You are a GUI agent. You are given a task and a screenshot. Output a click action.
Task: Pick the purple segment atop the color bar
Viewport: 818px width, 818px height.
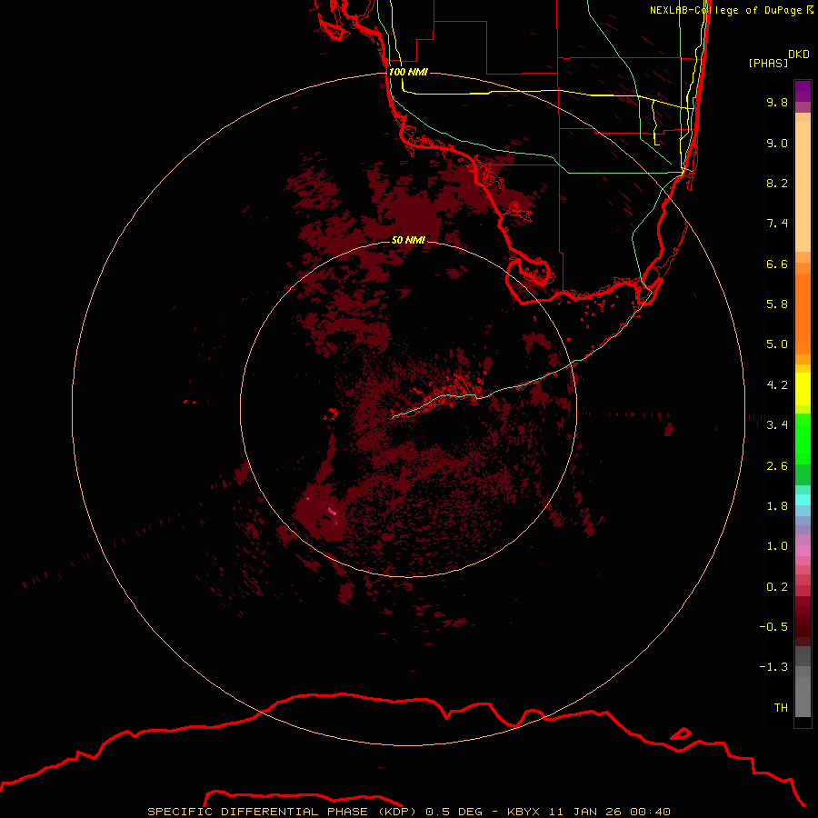803,91
